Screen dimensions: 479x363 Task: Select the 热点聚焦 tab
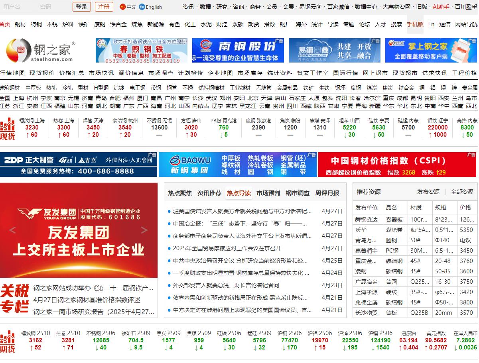[x=179, y=193]
